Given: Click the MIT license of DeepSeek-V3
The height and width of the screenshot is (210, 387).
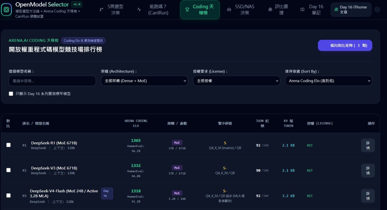Looking at the screenshot, I should tap(310, 171).
